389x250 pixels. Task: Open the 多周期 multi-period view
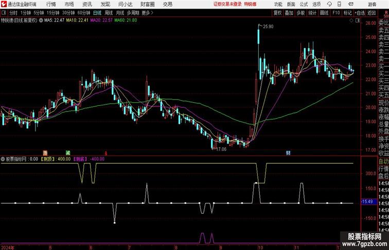[133, 13]
